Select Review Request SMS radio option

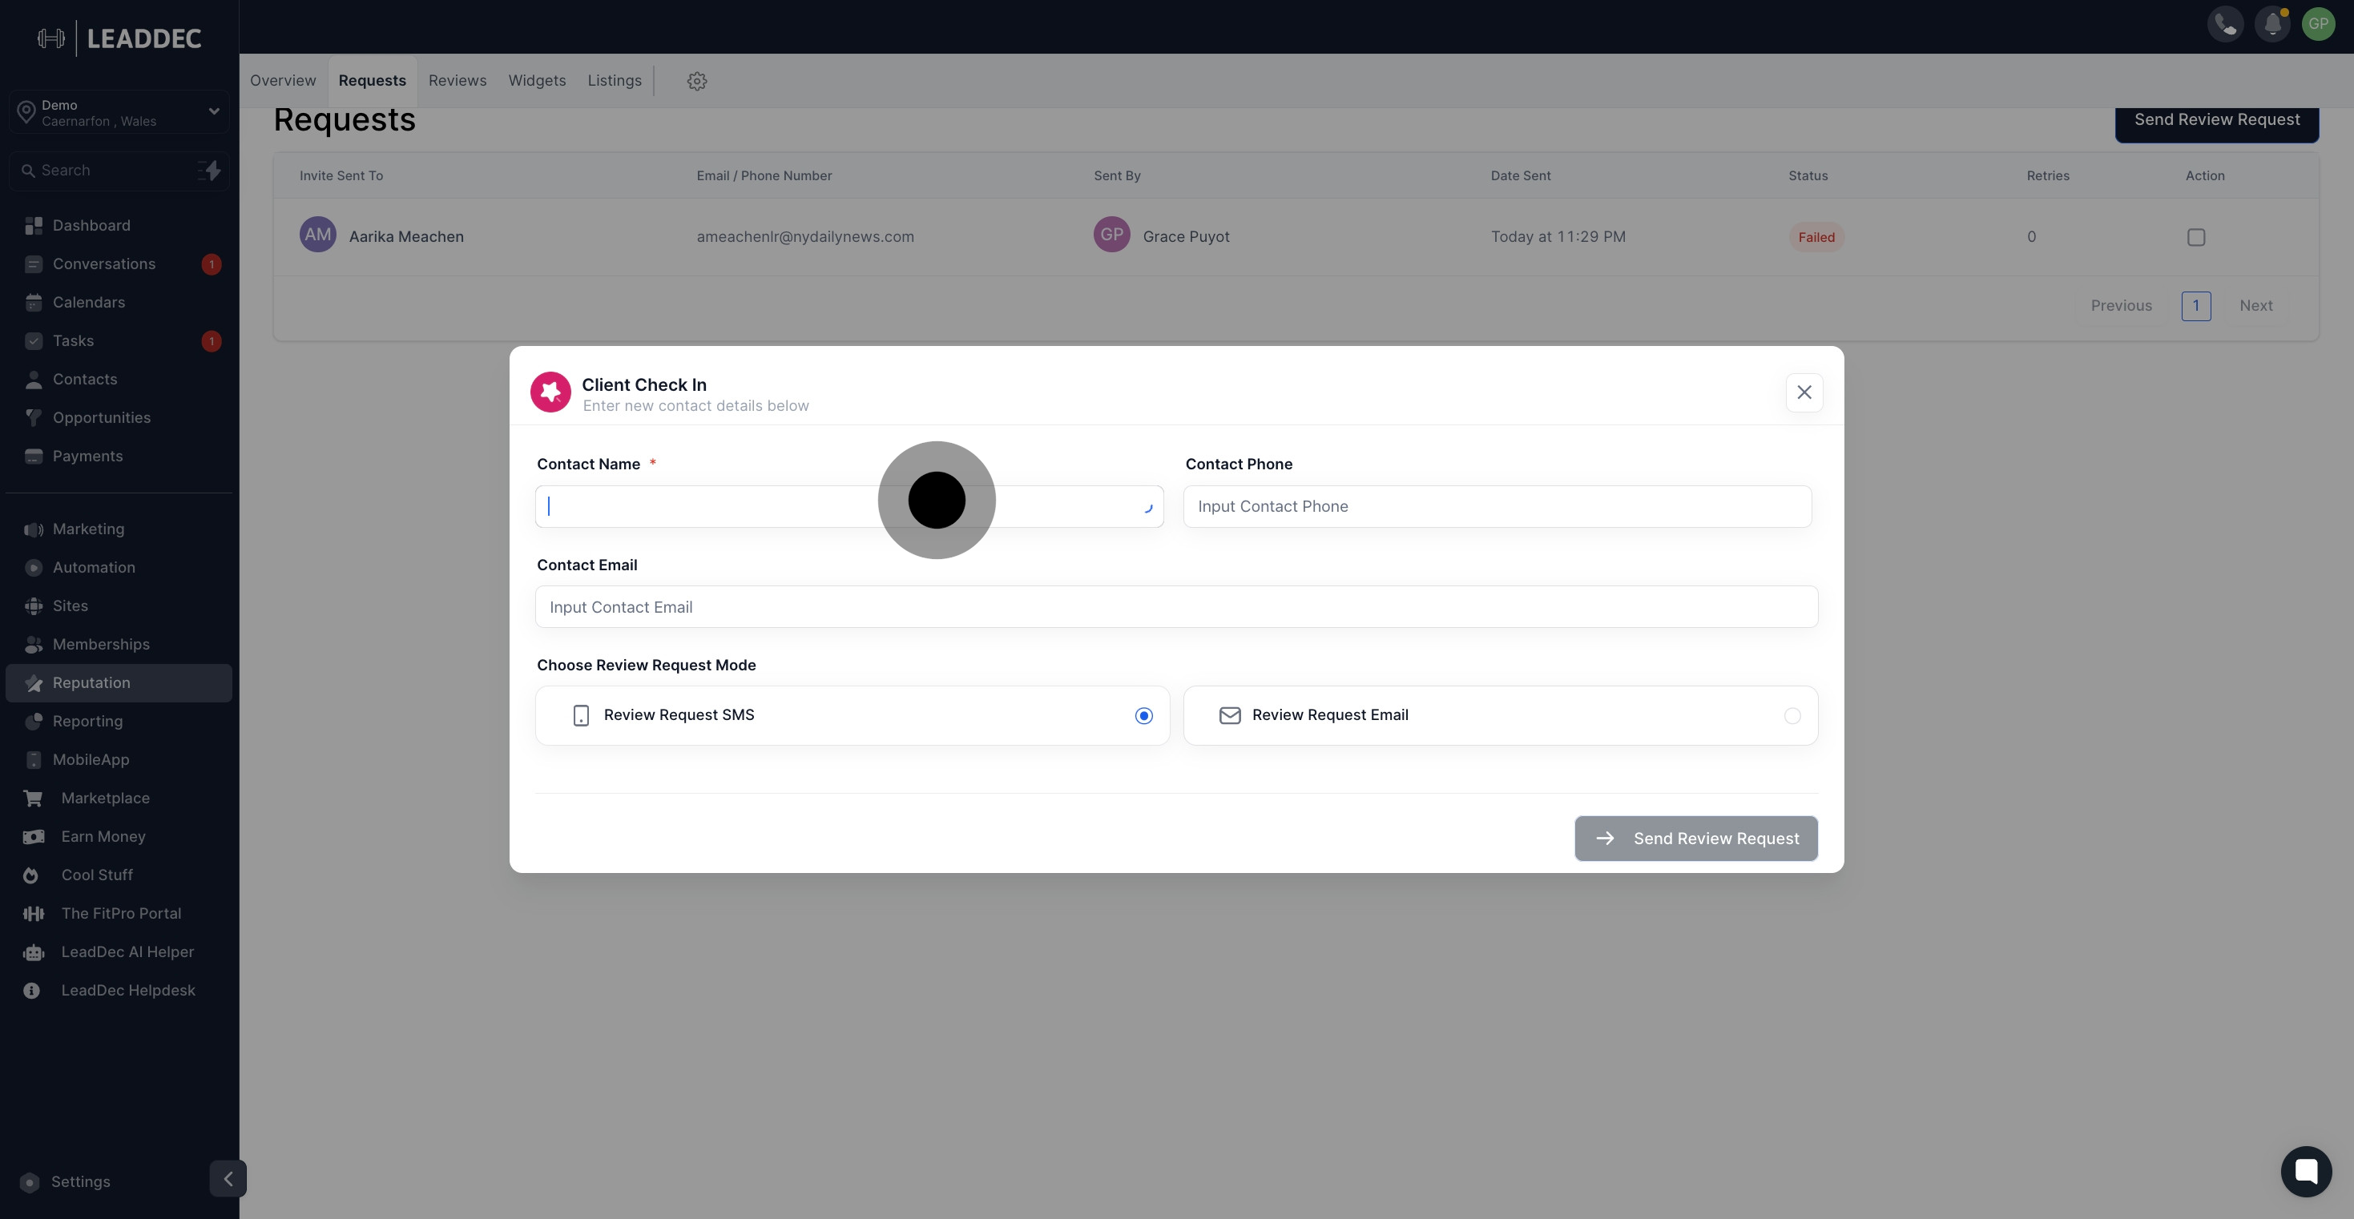pyautogui.click(x=1143, y=715)
